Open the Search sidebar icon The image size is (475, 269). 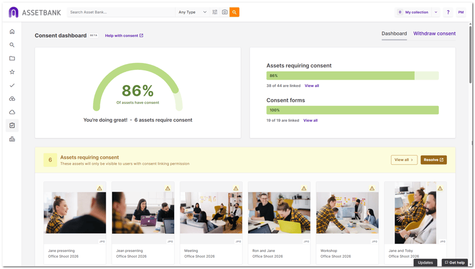[x=12, y=45]
